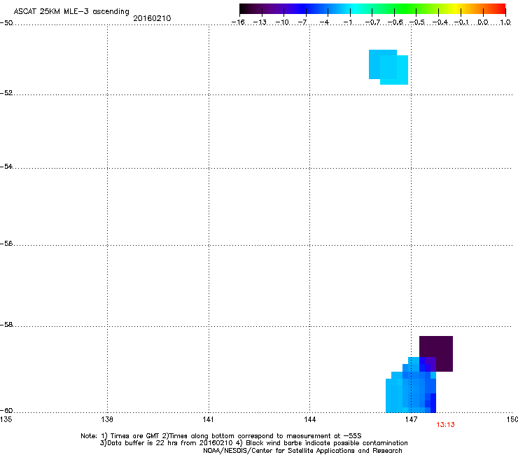Select the date label 20160210
Image resolution: width=518 pixels, height=455 pixels.
pos(152,18)
